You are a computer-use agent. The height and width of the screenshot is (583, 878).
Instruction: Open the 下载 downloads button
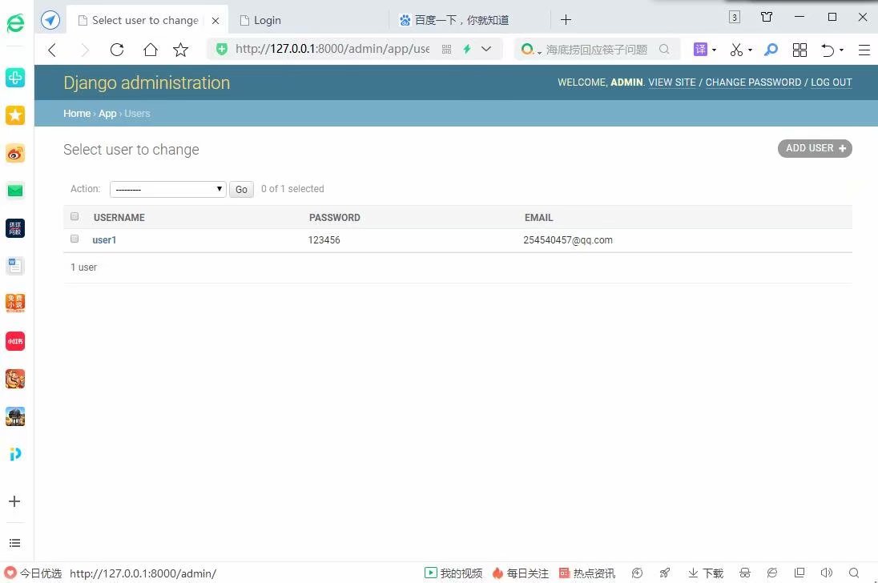click(x=706, y=573)
